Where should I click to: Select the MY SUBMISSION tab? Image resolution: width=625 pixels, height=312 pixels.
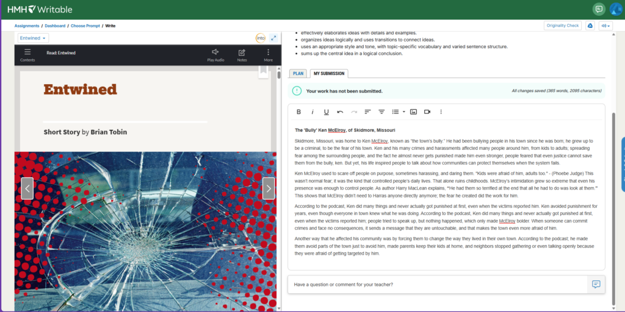point(328,74)
